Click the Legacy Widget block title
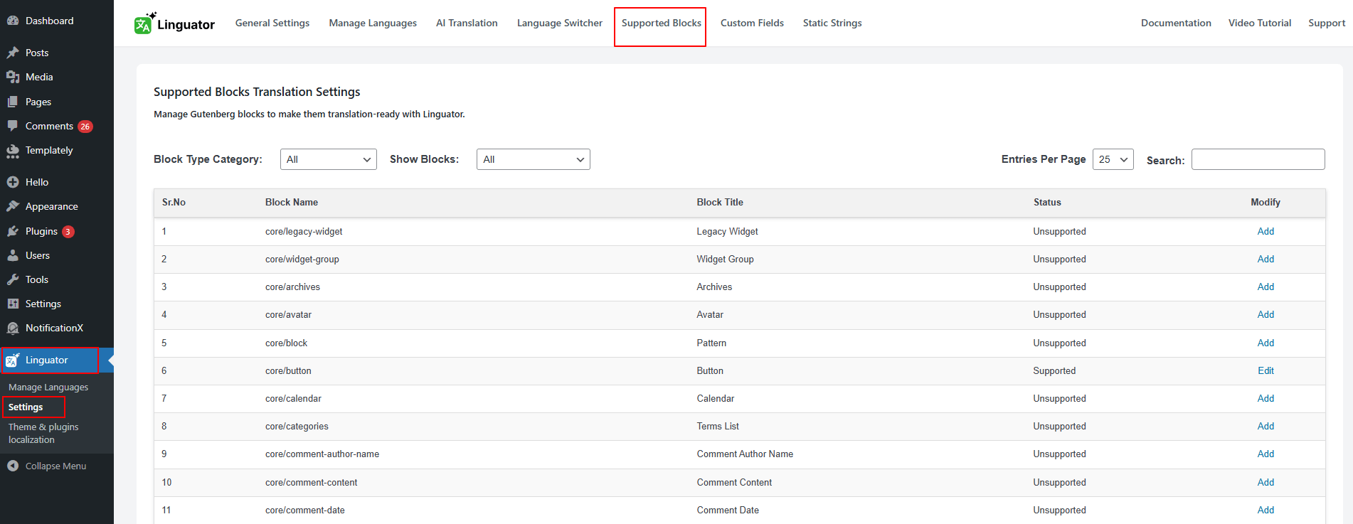The image size is (1353, 524). [x=727, y=231]
